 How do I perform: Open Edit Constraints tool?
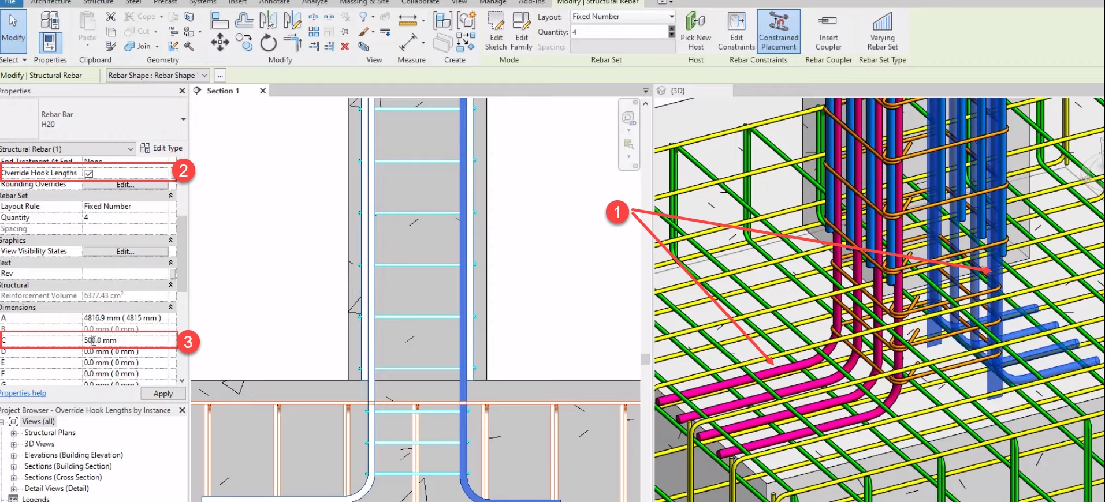click(736, 32)
